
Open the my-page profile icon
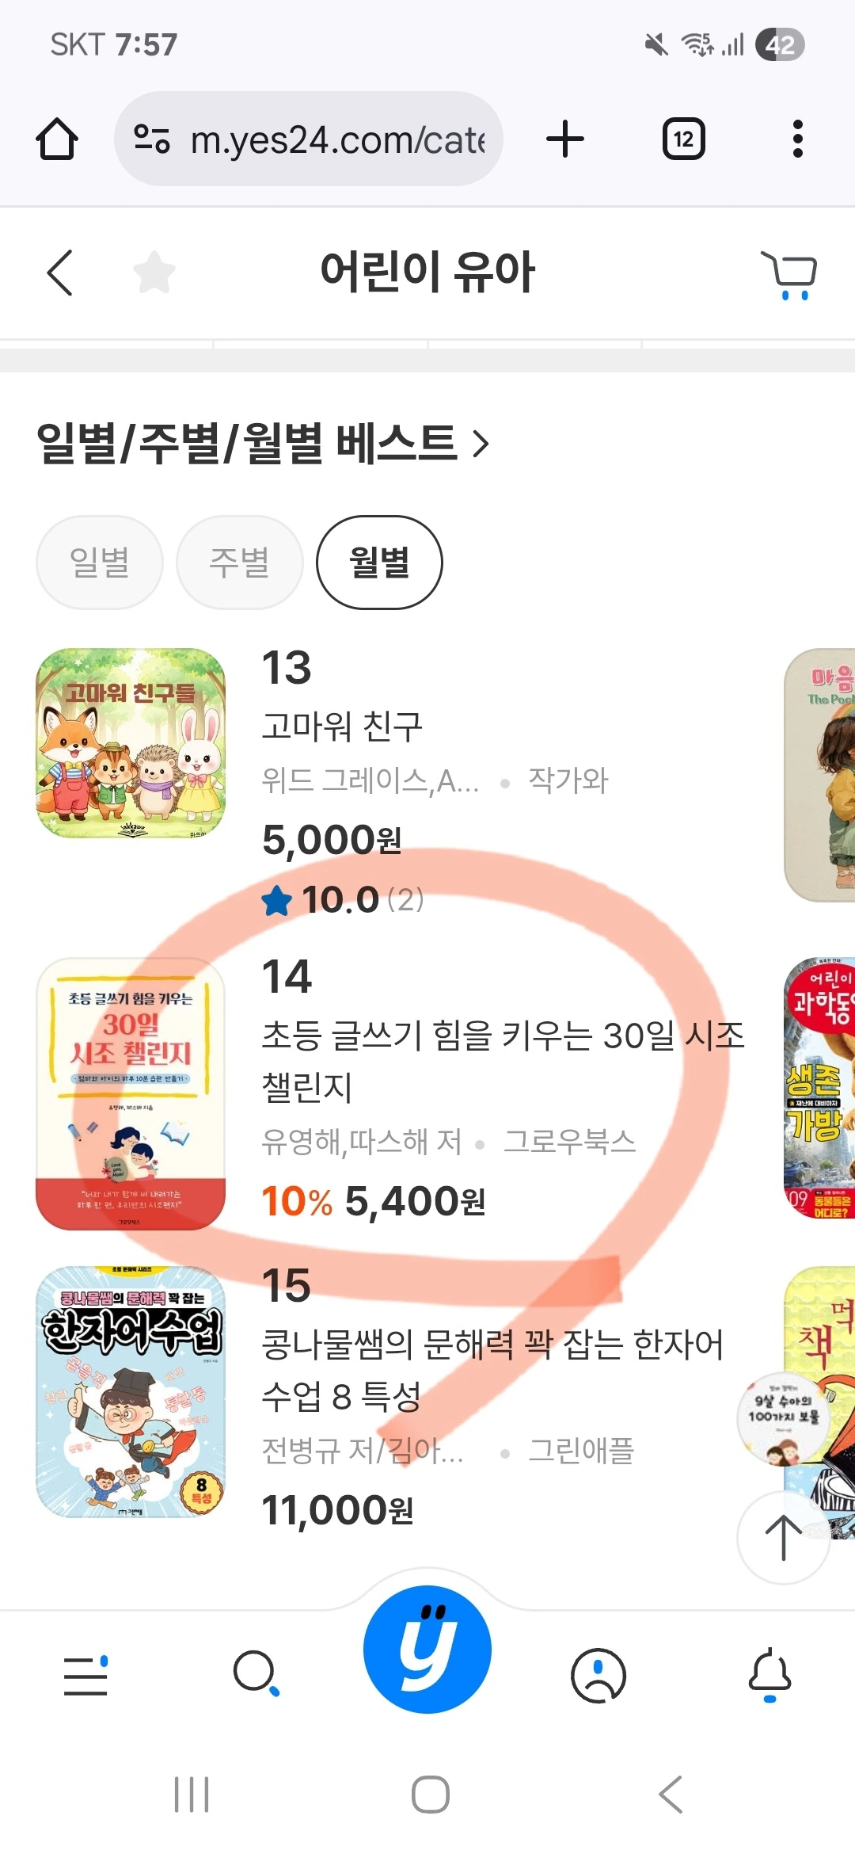(598, 1675)
